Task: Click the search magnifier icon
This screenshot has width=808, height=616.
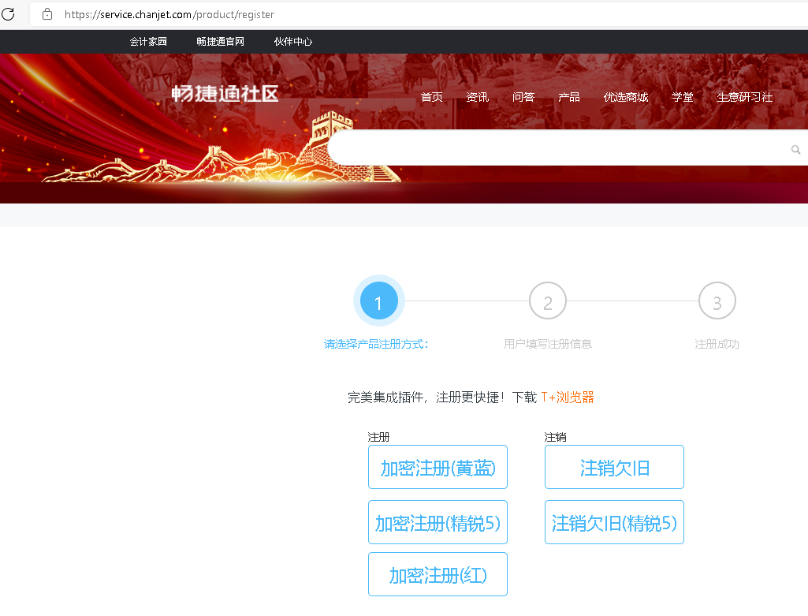Action: click(795, 150)
